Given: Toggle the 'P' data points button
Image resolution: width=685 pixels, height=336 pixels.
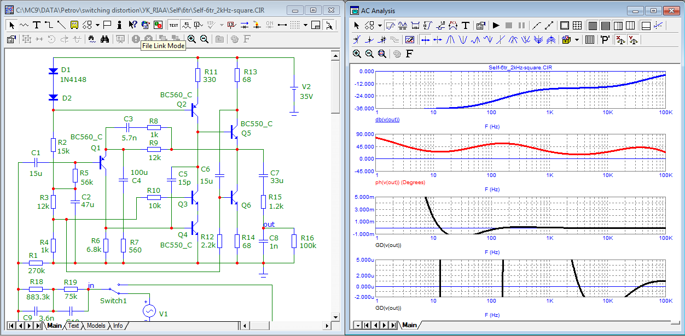Looking at the screenshot, I should point(605,39).
